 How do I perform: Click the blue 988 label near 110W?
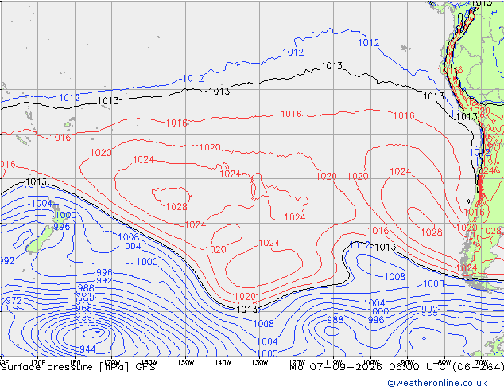click(x=335, y=319)
